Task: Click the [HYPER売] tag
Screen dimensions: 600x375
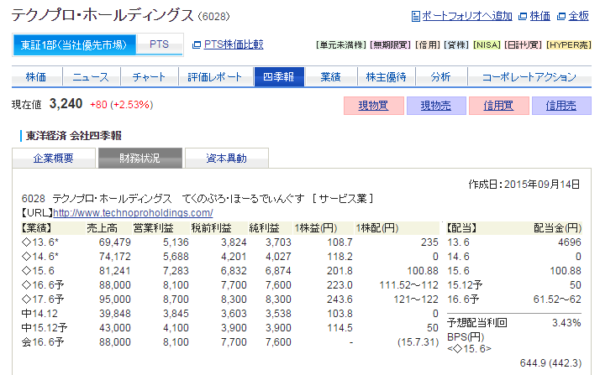Action: (569, 45)
